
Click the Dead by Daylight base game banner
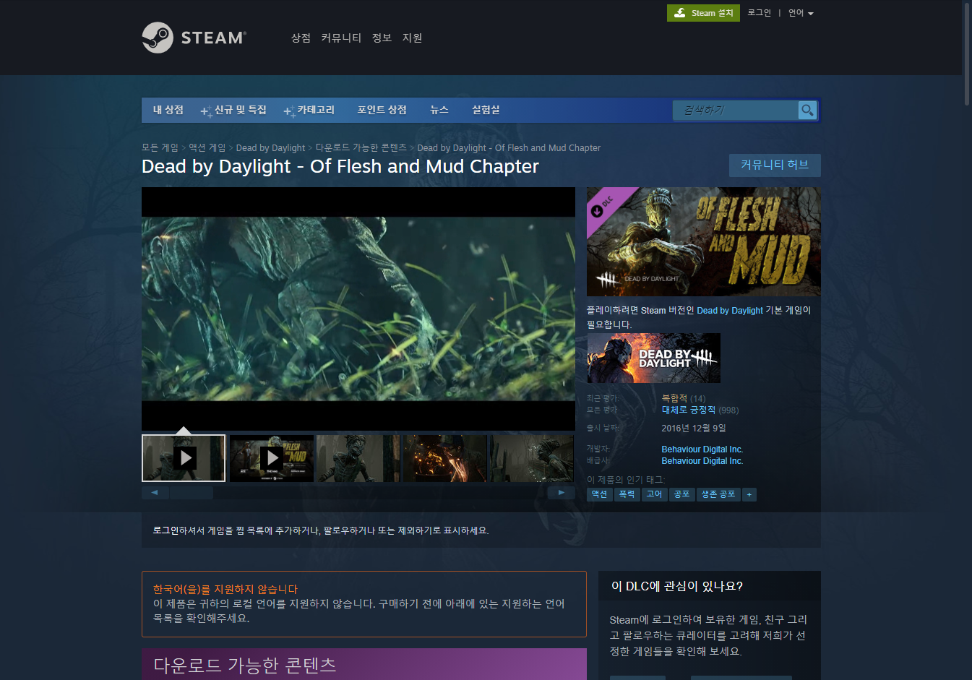click(653, 358)
